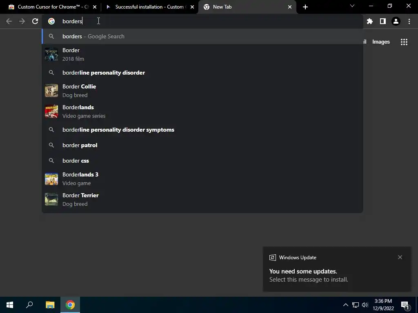Viewport: 418px width, 313px height.
Task: Click Chrome icon in taskbar
Action: [70, 305]
